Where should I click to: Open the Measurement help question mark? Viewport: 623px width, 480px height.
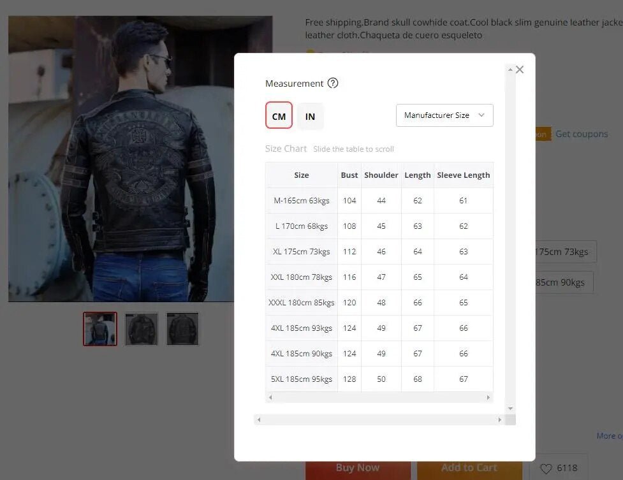333,83
